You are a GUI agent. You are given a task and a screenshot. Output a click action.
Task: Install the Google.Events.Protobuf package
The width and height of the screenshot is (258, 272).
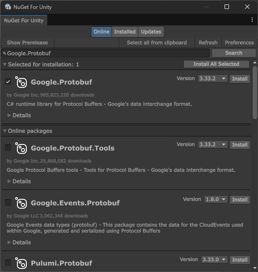click(x=240, y=199)
